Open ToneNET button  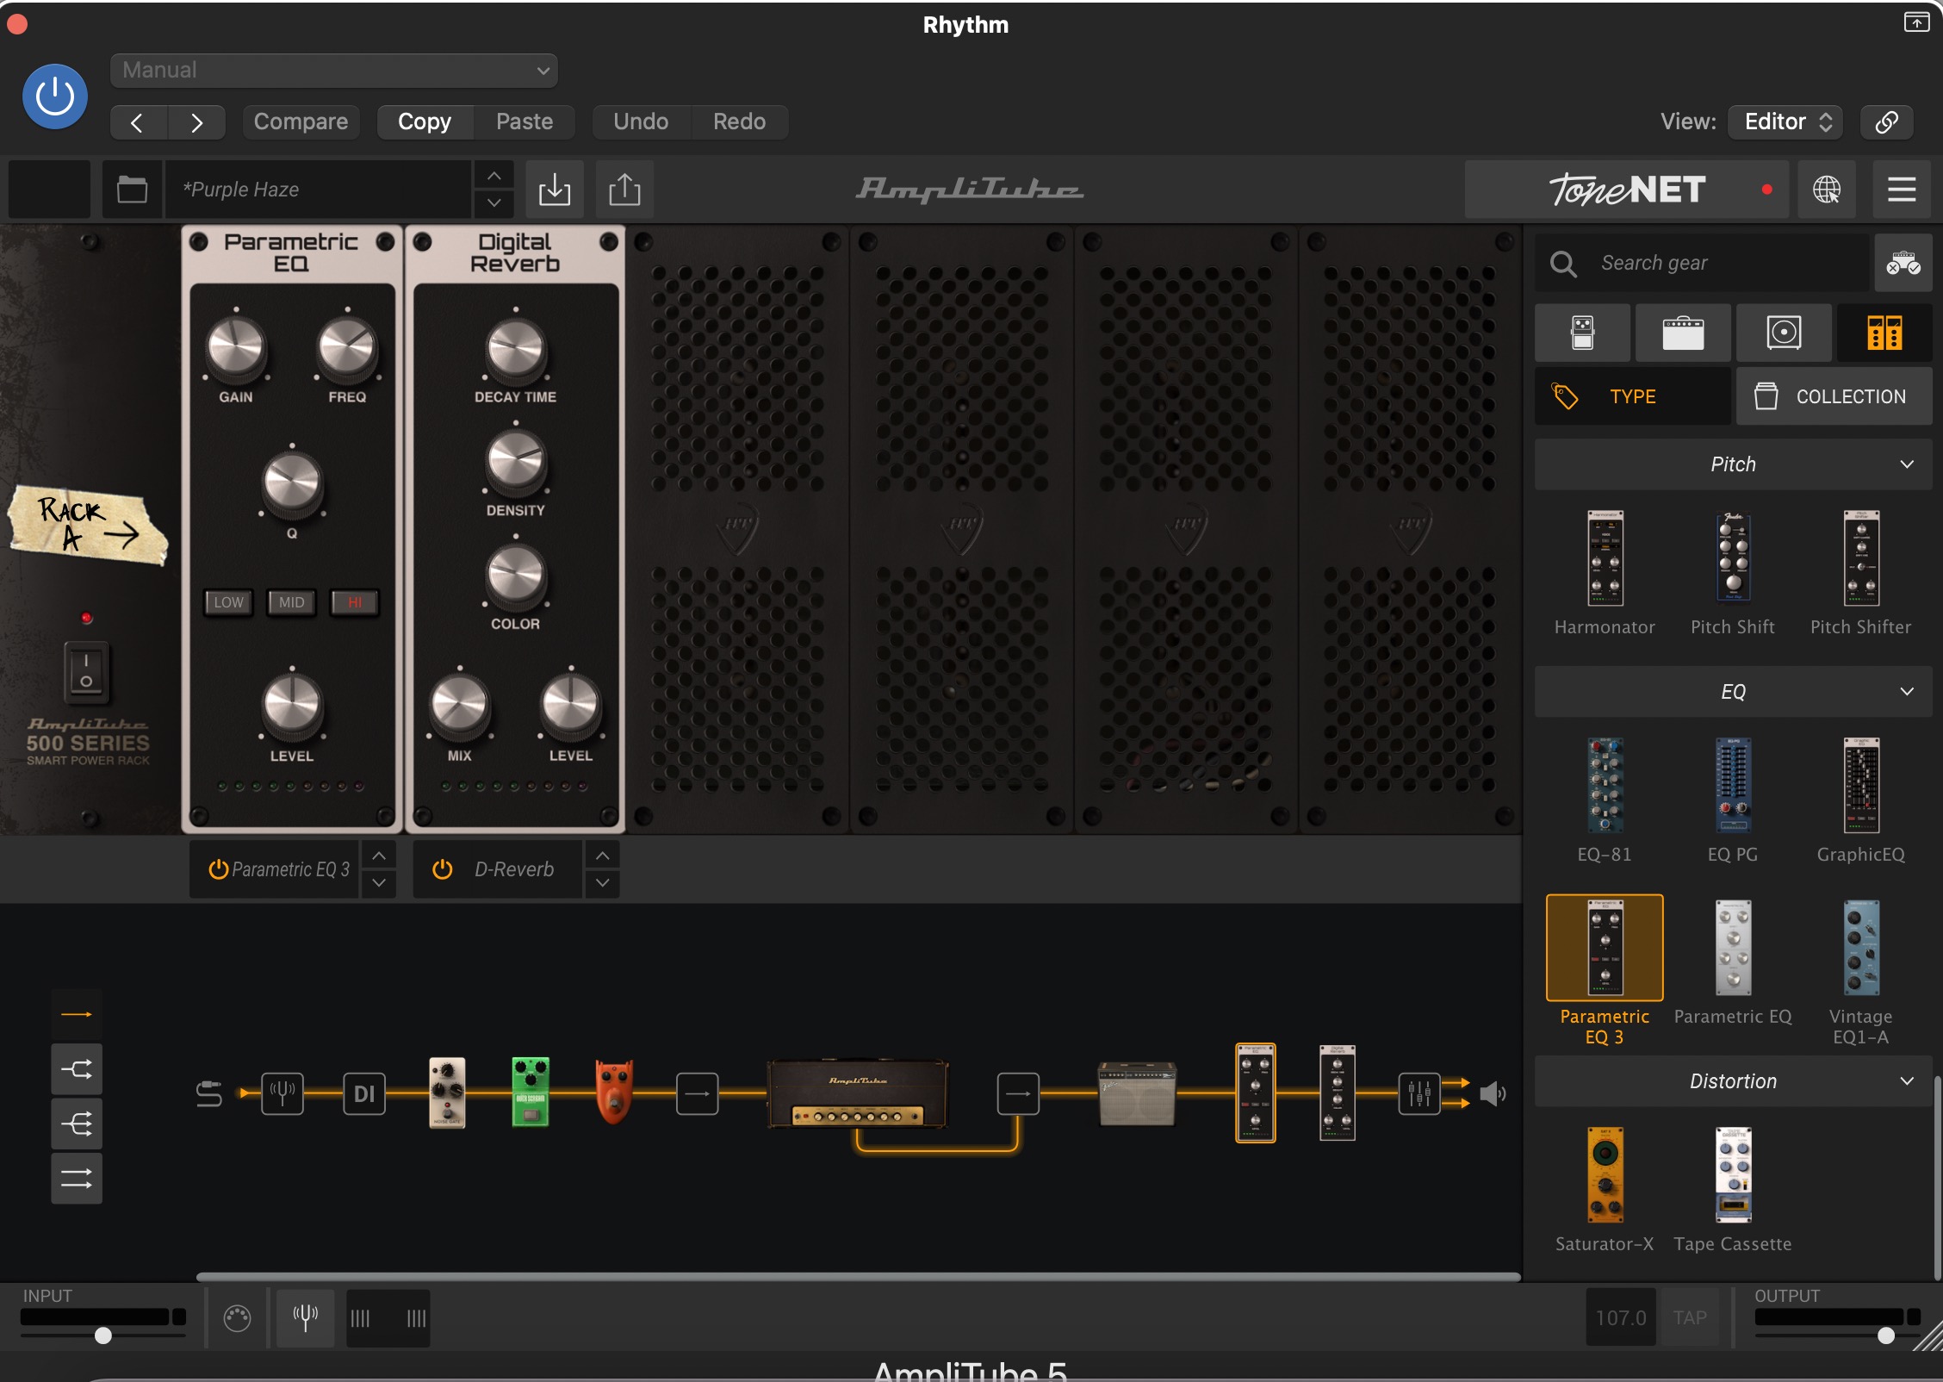point(1626,189)
